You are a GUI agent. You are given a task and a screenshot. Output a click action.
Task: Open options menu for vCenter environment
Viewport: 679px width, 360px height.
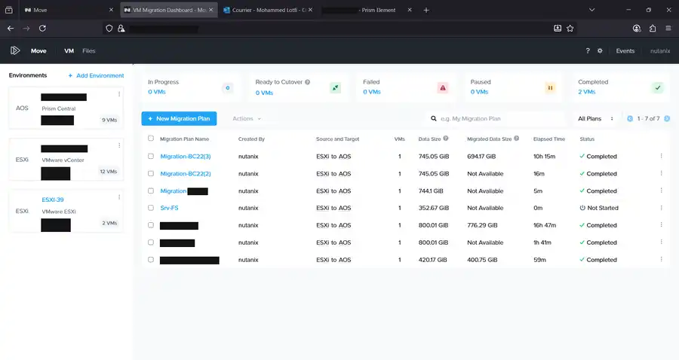click(x=119, y=145)
